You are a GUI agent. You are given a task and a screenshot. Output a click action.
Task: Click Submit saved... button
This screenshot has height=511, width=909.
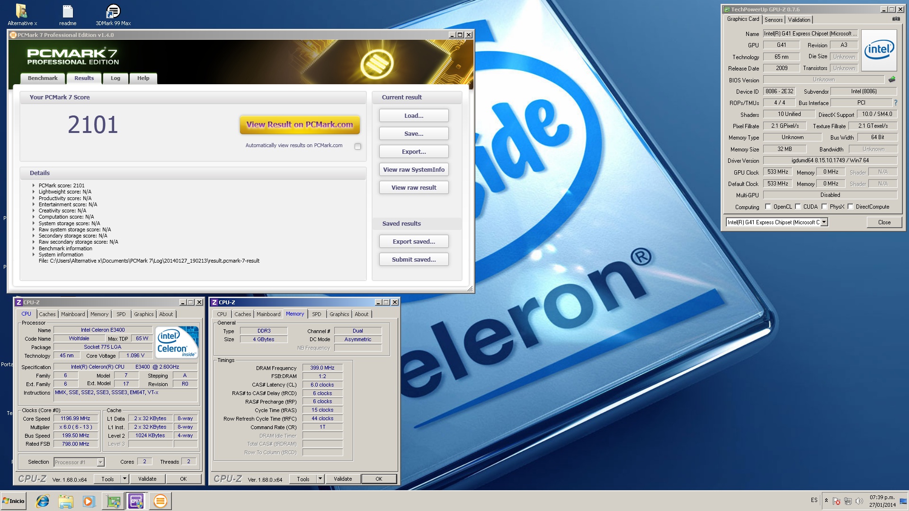coord(414,260)
